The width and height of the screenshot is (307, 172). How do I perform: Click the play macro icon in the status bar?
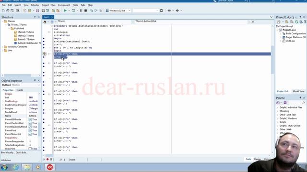coord(44,159)
